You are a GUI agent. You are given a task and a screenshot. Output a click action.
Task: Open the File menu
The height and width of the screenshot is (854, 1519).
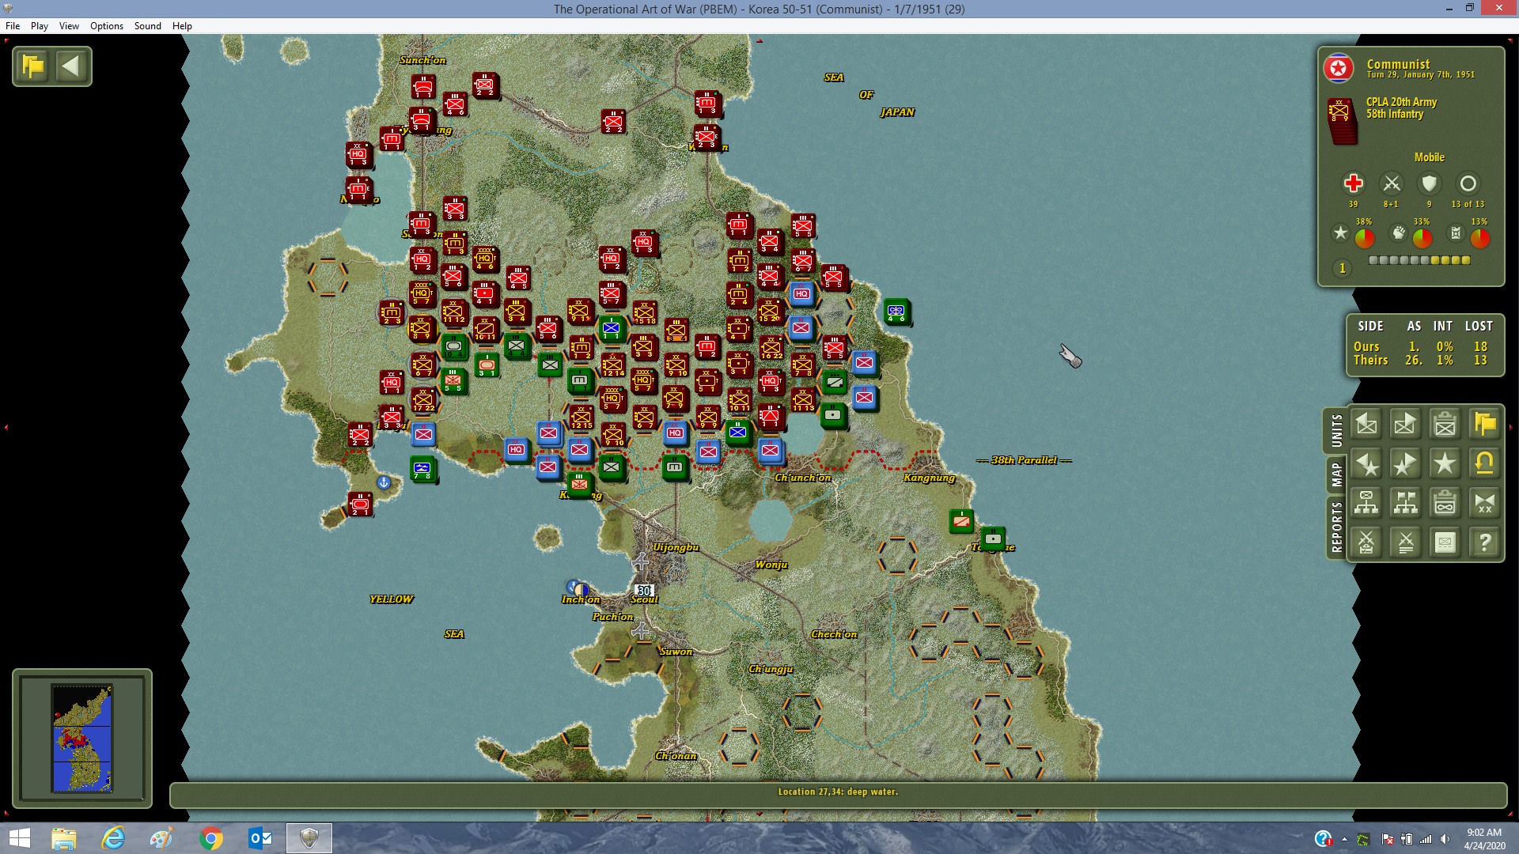click(x=13, y=26)
